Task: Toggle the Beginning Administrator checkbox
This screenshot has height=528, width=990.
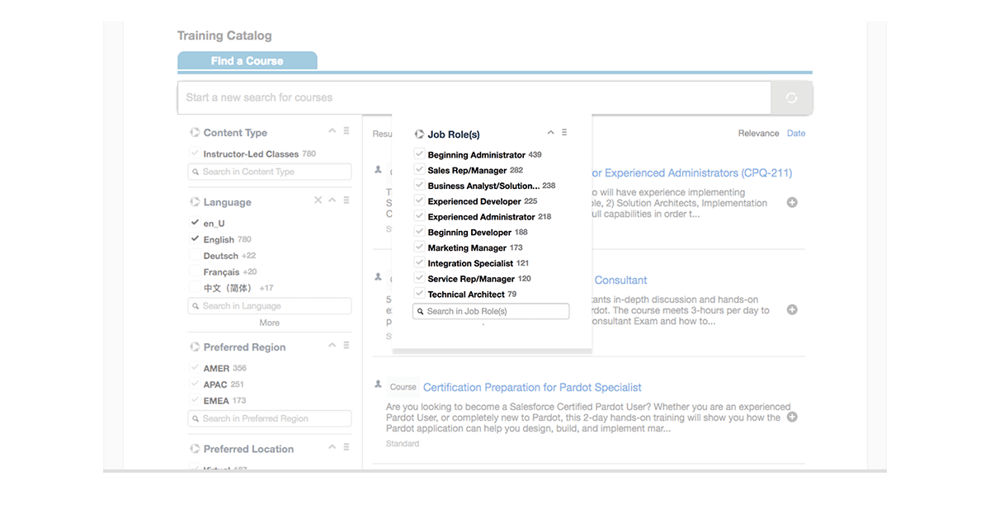Action: tap(420, 154)
